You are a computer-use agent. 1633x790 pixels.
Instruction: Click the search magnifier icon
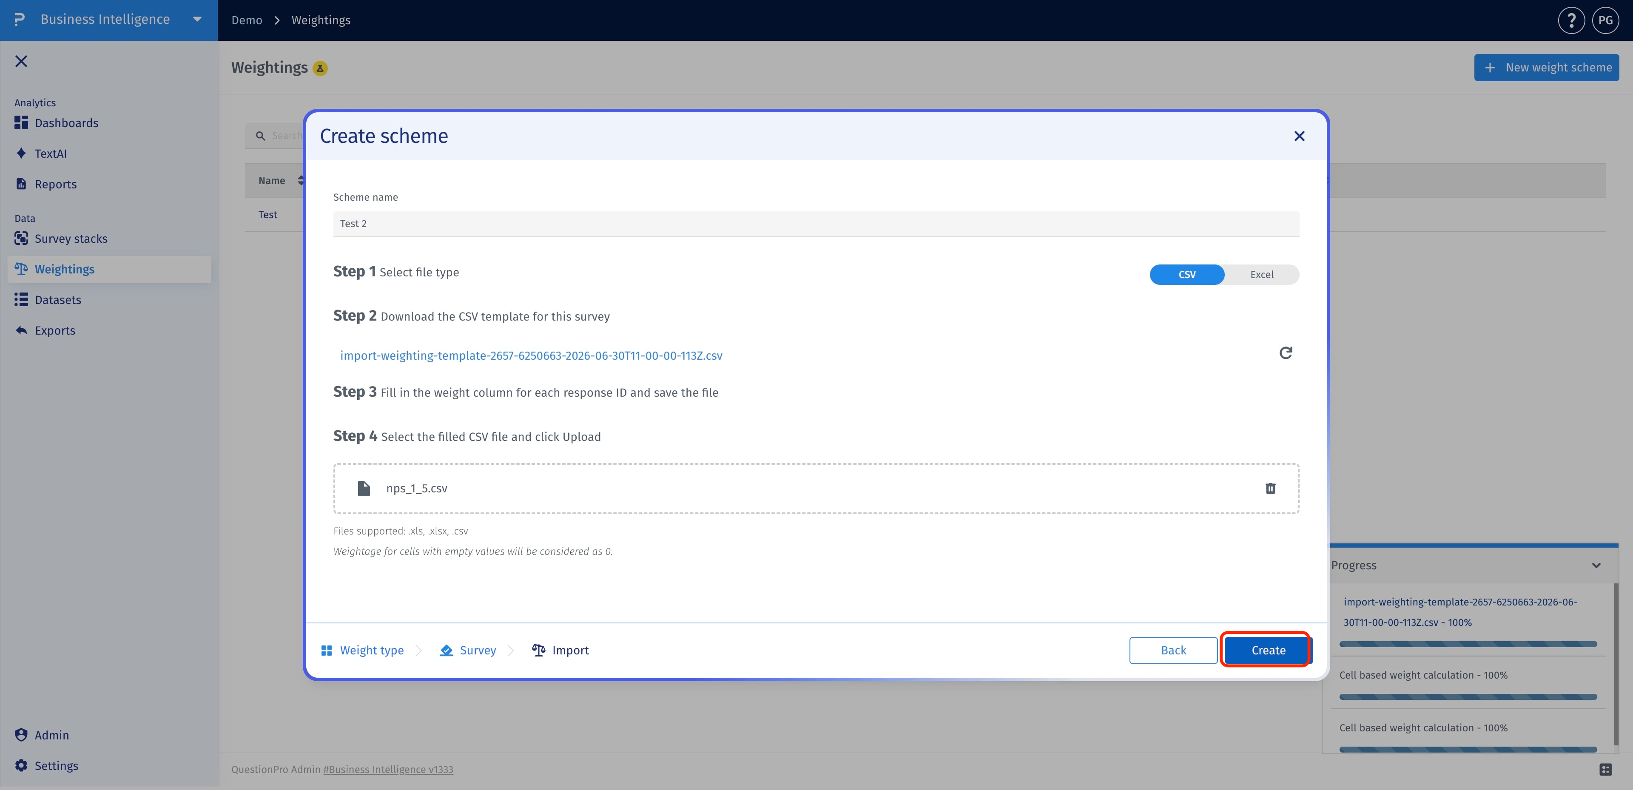tap(261, 136)
